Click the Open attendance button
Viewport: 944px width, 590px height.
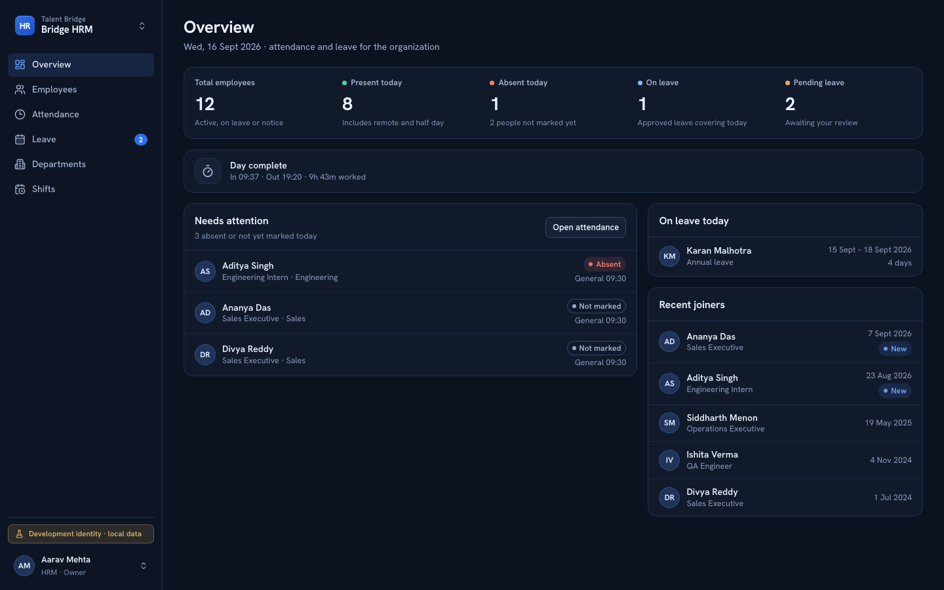tap(585, 227)
